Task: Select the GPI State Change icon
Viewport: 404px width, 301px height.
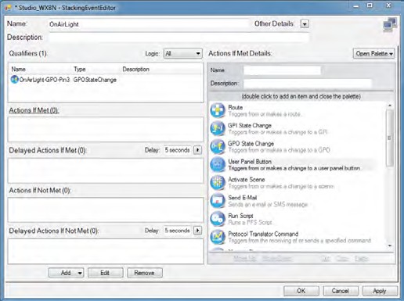Action: pos(218,128)
